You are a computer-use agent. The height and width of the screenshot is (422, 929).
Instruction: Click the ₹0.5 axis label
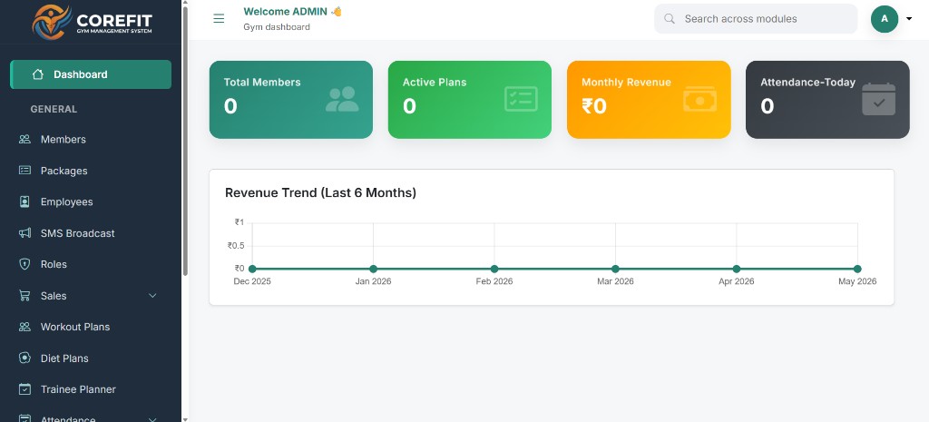click(x=236, y=245)
